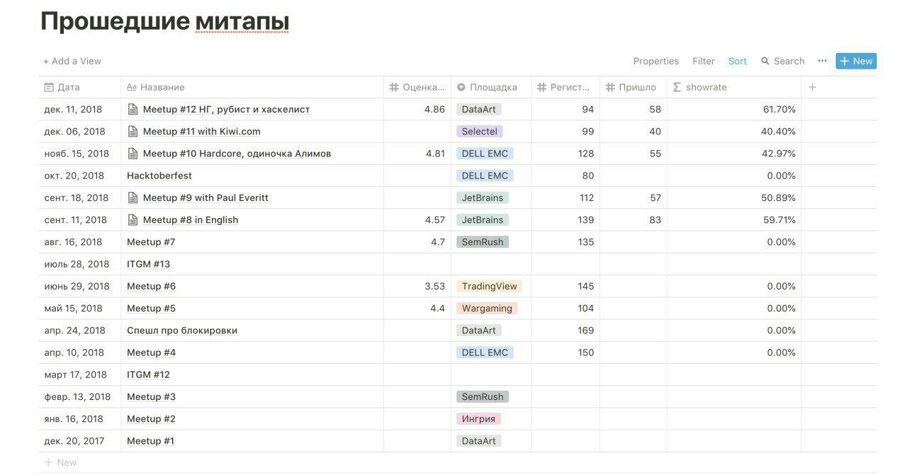The width and height of the screenshot is (907, 475).
Task: Click the date дек. 20, 2017
Action: (74, 440)
